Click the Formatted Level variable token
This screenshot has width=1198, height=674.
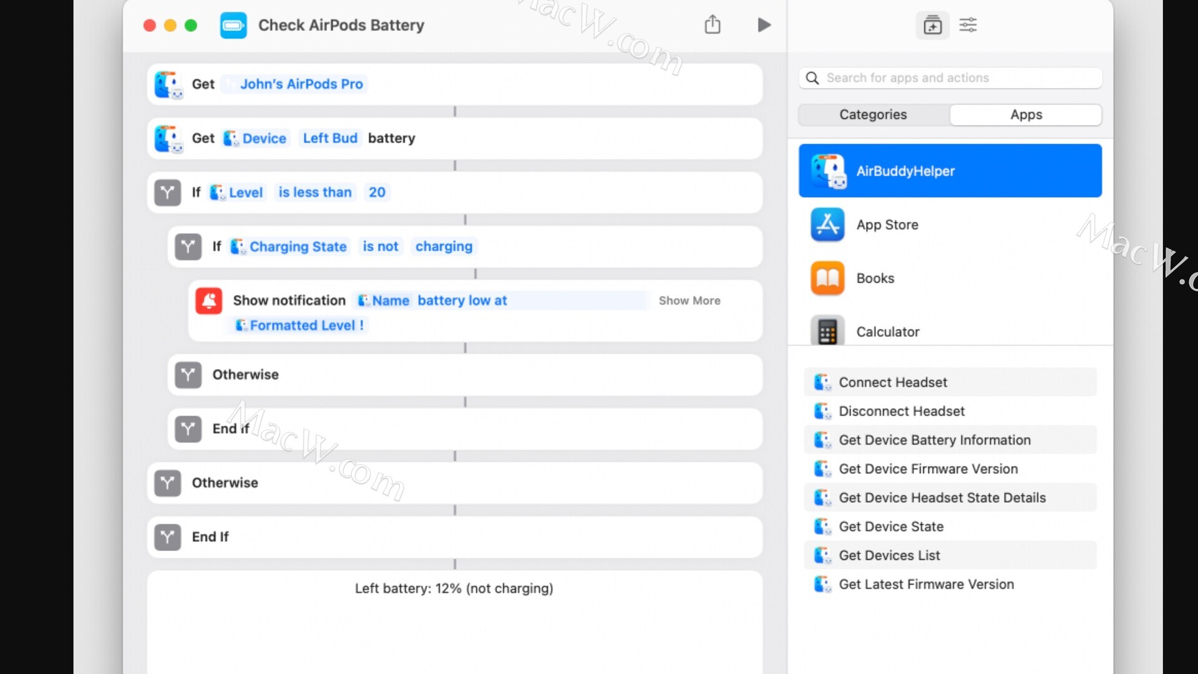tap(296, 325)
